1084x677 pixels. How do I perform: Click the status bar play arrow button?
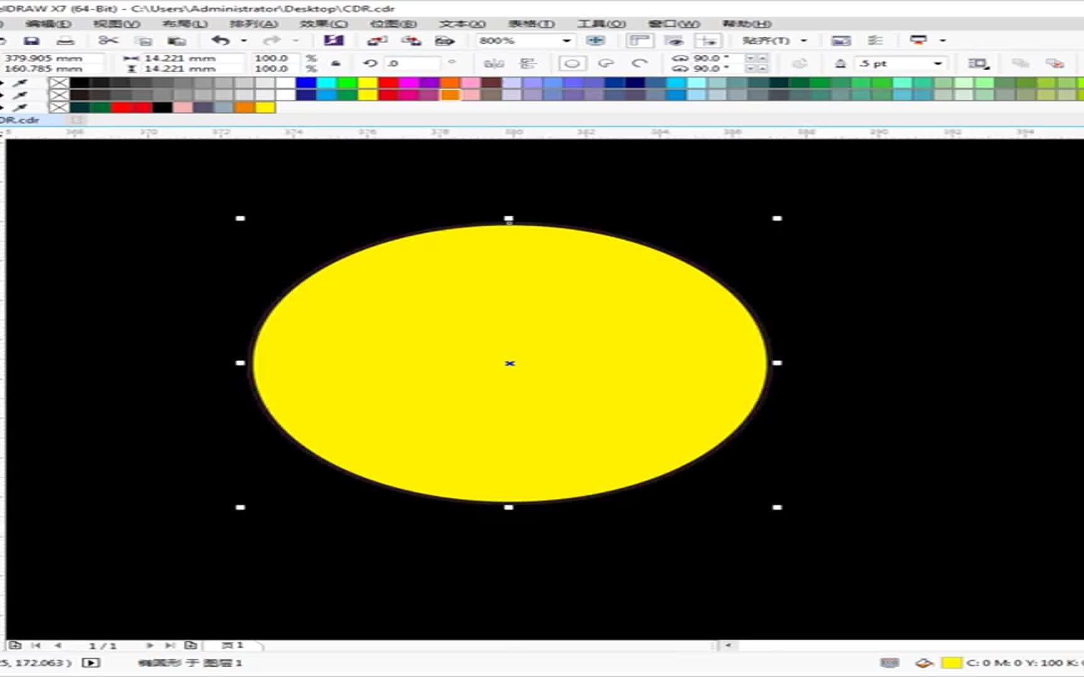(91, 663)
